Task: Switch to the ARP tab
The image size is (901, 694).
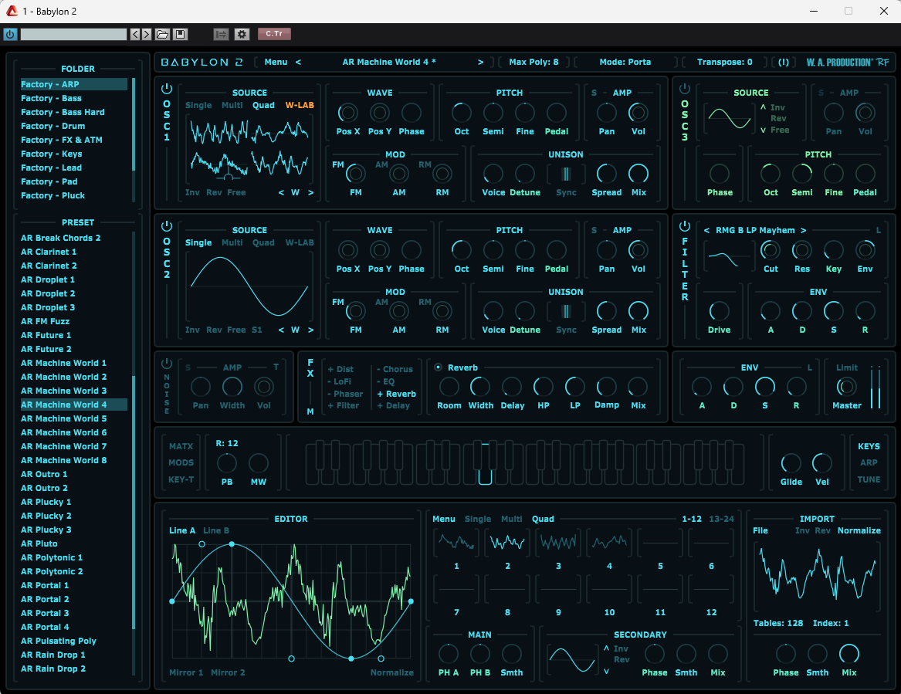Action: 869,463
